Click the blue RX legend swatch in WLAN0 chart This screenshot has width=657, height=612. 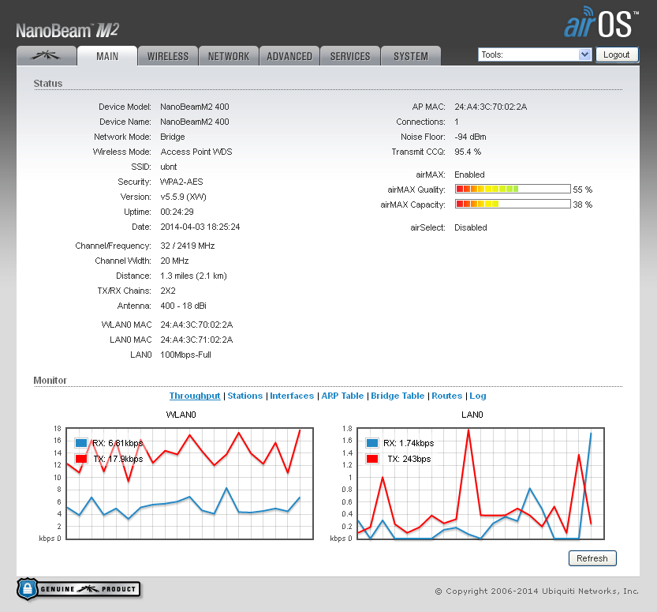coord(81,443)
